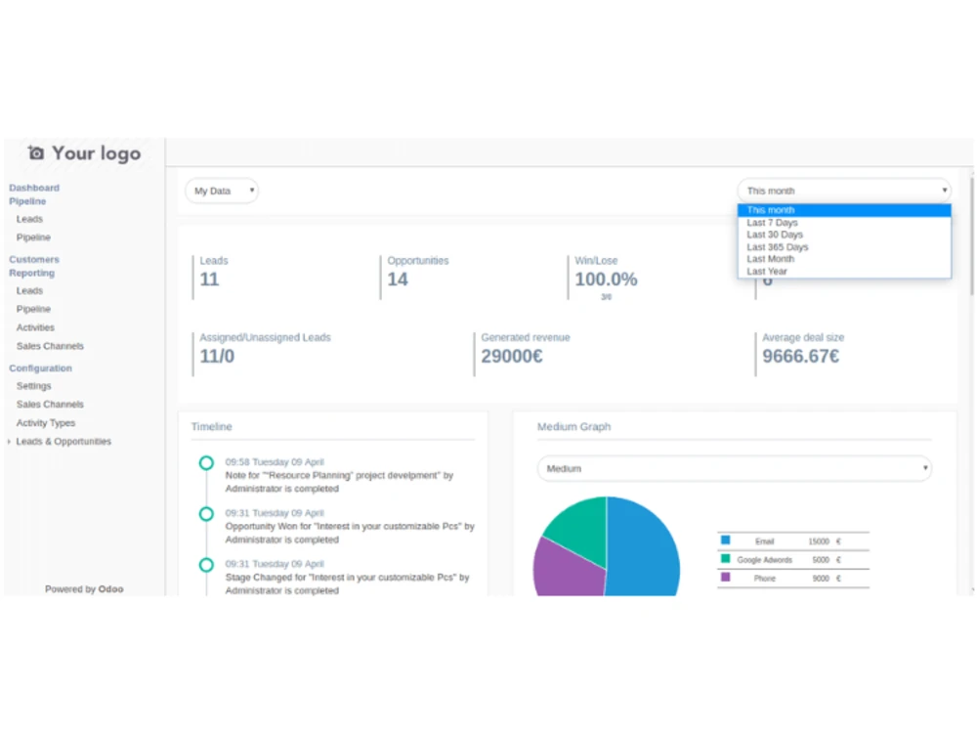Click the Phone 9000 € legend row
Screen dimensions: 977x734
pos(792,579)
